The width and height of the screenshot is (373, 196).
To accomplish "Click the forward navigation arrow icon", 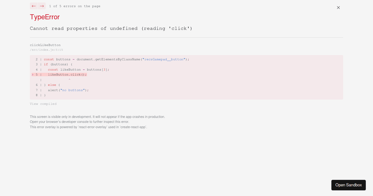I will pyautogui.click(x=42, y=6).
